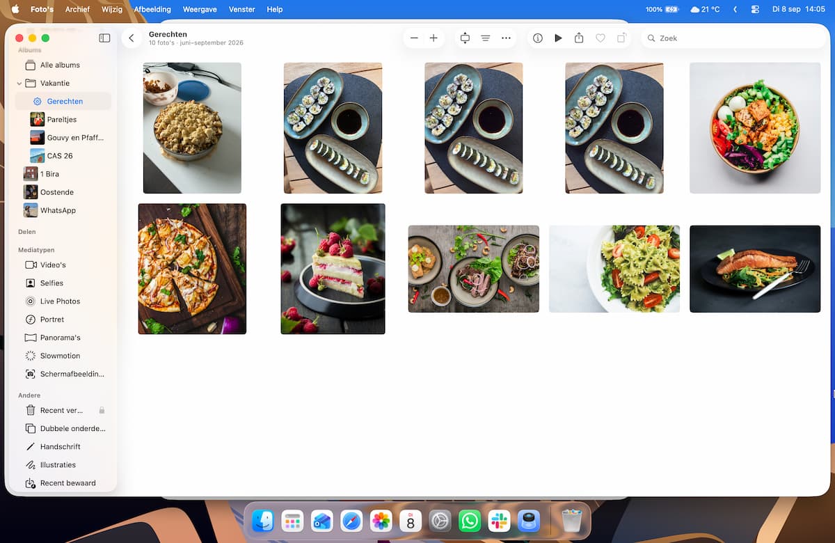The image size is (835, 543).
Task: Open the Venster menu
Action: point(242,10)
